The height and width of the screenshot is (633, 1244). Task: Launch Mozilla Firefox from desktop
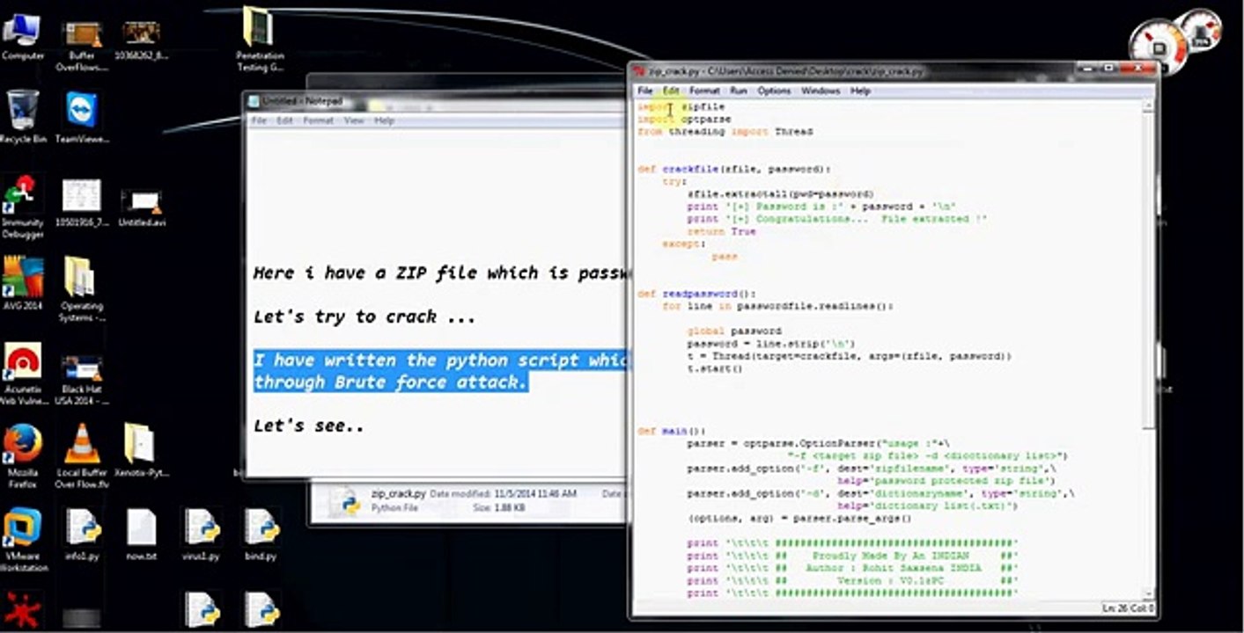coord(22,455)
